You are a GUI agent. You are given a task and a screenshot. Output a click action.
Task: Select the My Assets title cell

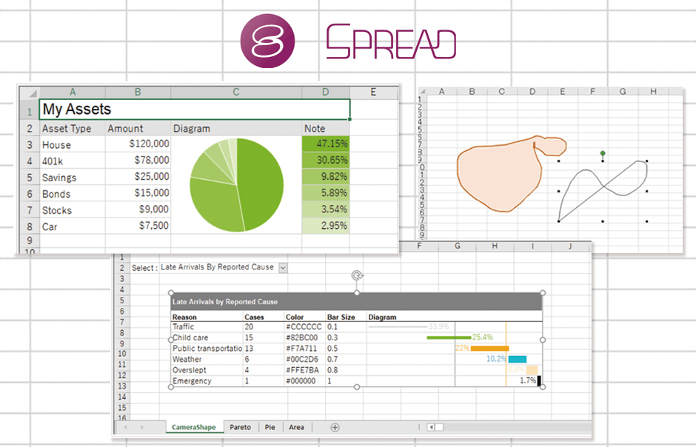tap(195, 109)
